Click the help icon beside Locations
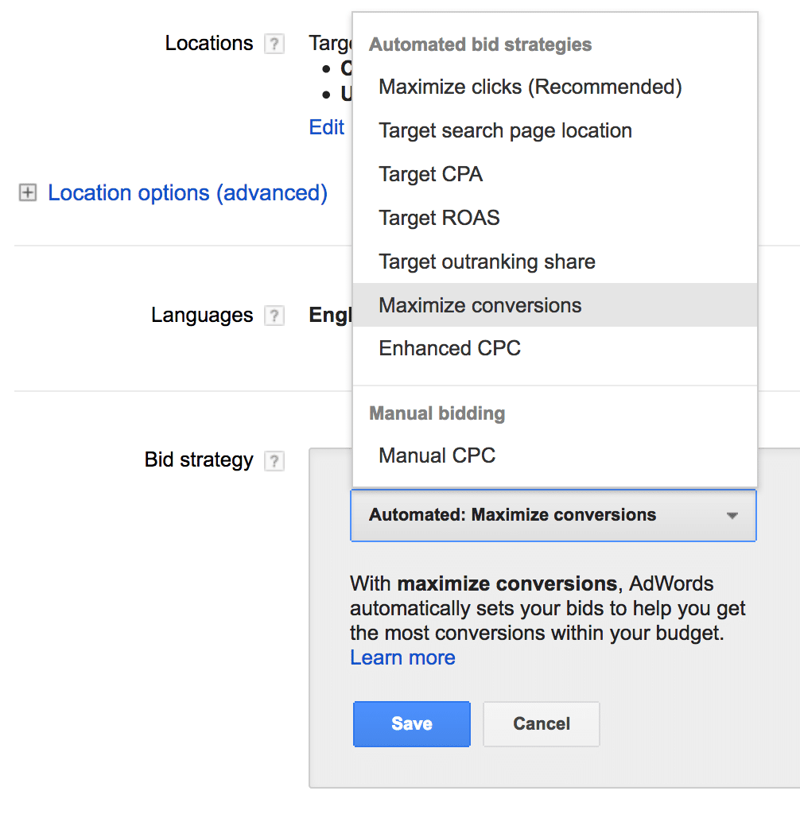The width and height of the screenshot is (800, 814). [x=274, y=44]
